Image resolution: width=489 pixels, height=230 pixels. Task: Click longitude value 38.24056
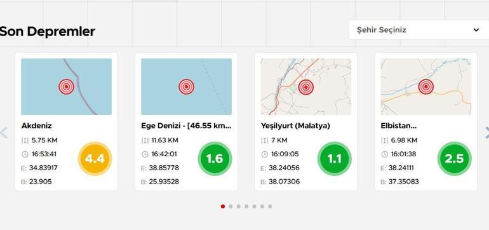tap(284, 168)
